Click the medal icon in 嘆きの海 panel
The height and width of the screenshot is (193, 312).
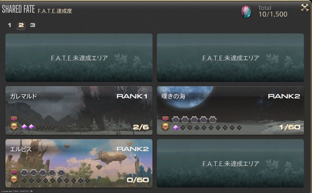[165, 124]
